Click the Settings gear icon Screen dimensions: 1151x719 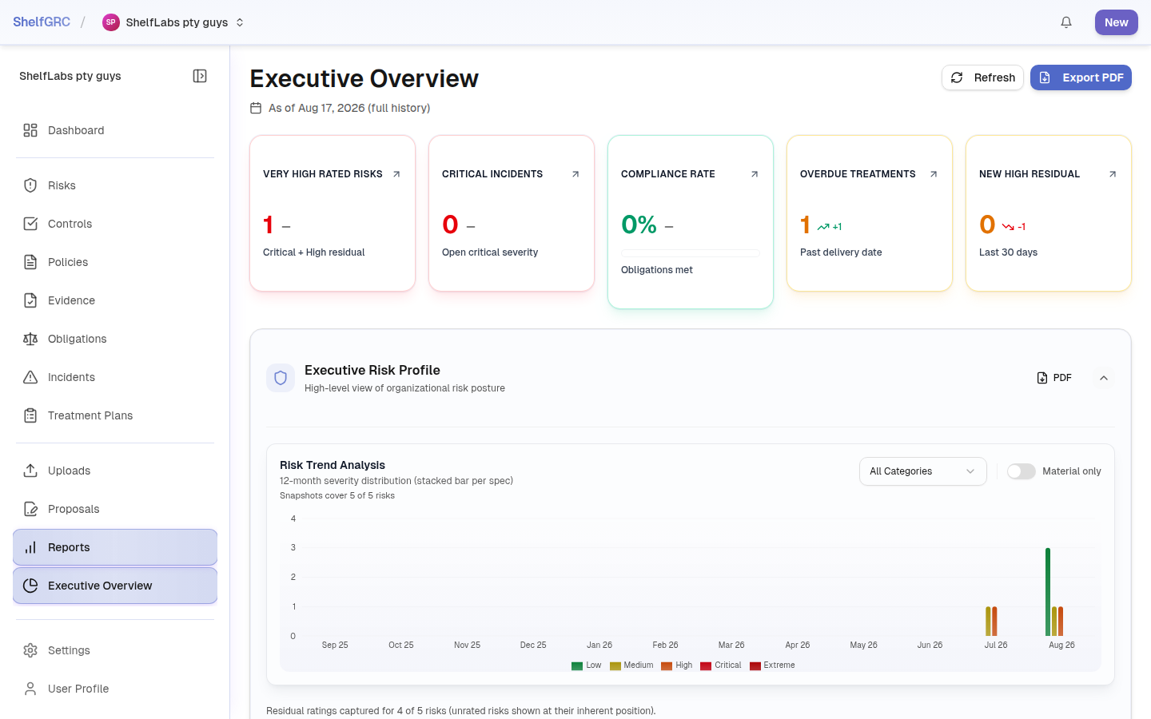pyautogui.click(x=30, y=650)
